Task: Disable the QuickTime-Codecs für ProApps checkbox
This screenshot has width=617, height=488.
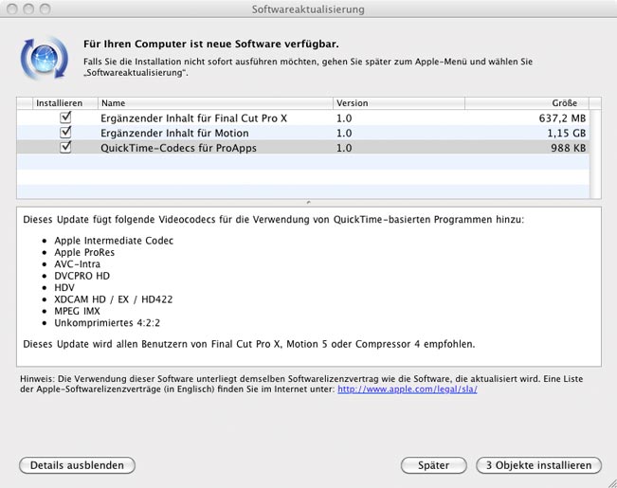Action: (x=65, y=148)
